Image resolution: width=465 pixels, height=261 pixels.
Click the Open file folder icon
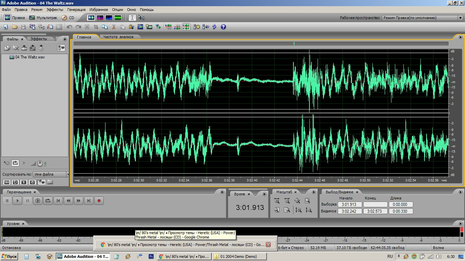(15, 27)
